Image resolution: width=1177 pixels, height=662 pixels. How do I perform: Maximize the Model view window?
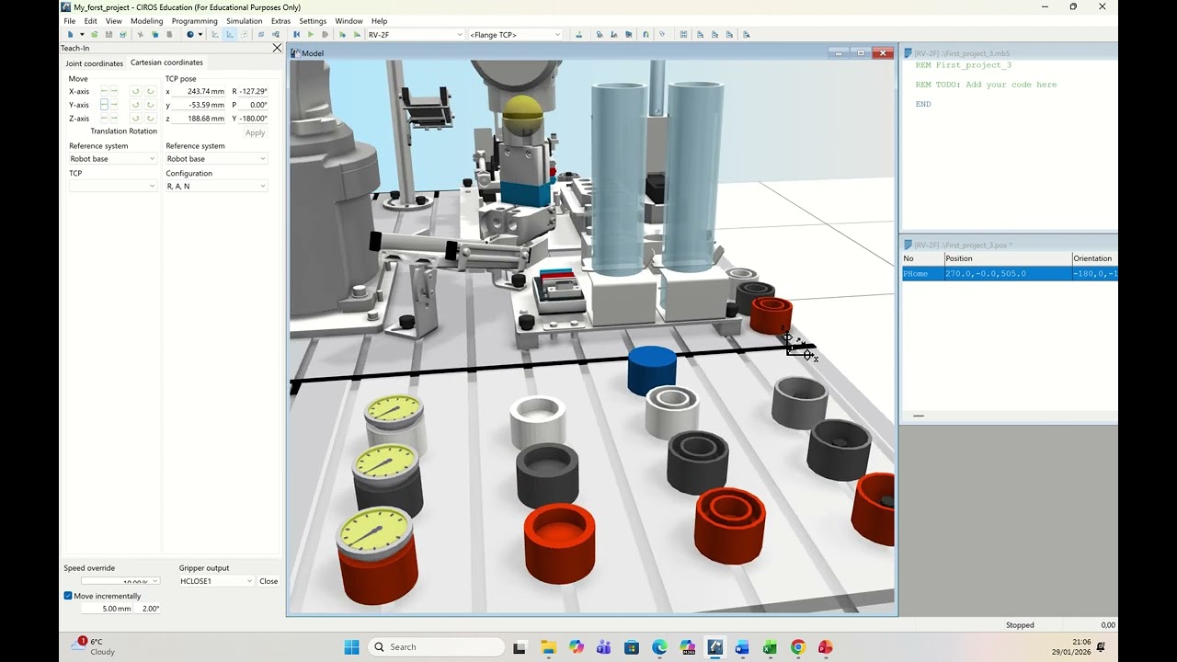861,53
